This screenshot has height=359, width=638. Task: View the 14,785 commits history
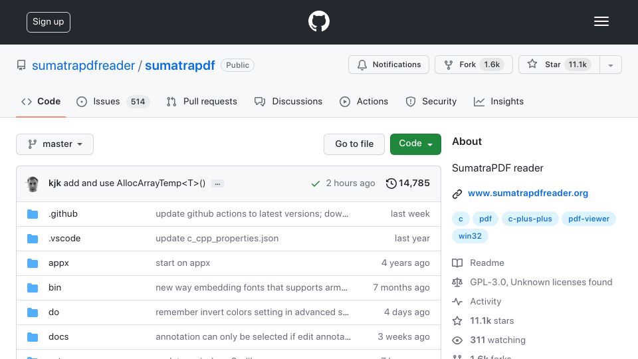point(407,183)
